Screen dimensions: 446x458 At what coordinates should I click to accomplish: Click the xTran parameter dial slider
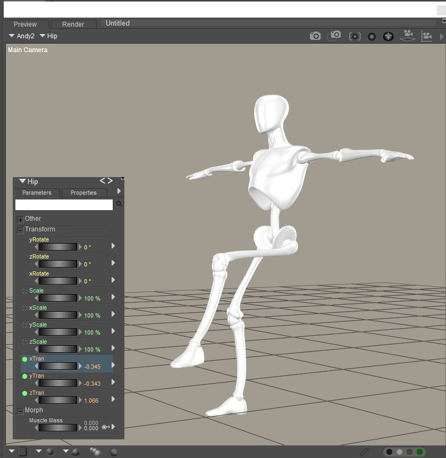58,366
